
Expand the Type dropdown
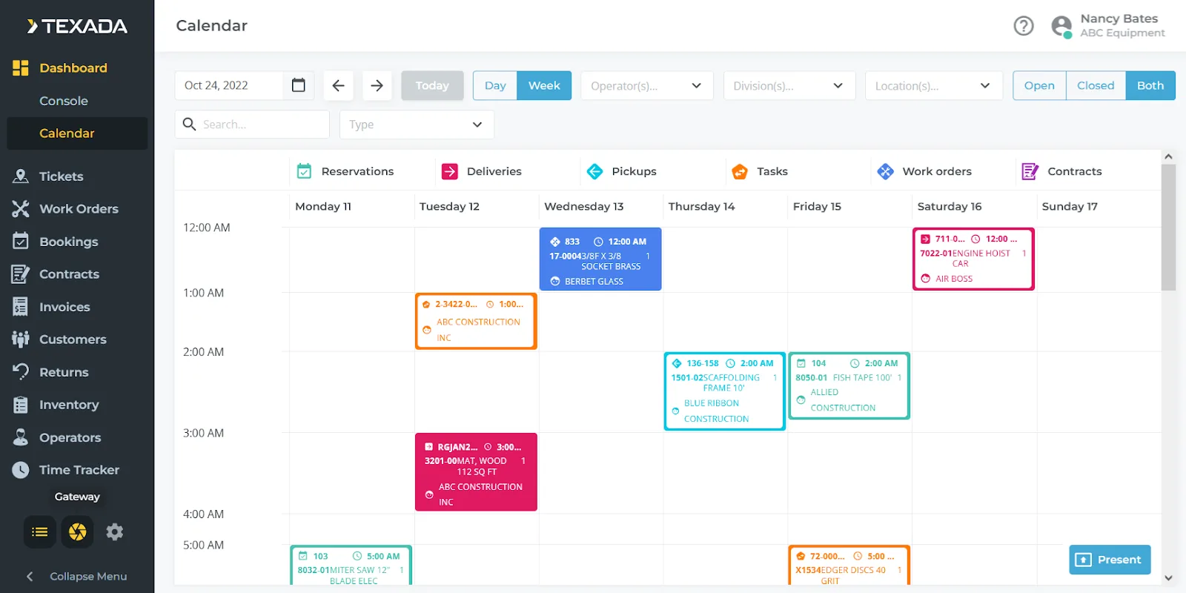pyautogui.click(x=416, y=125)
